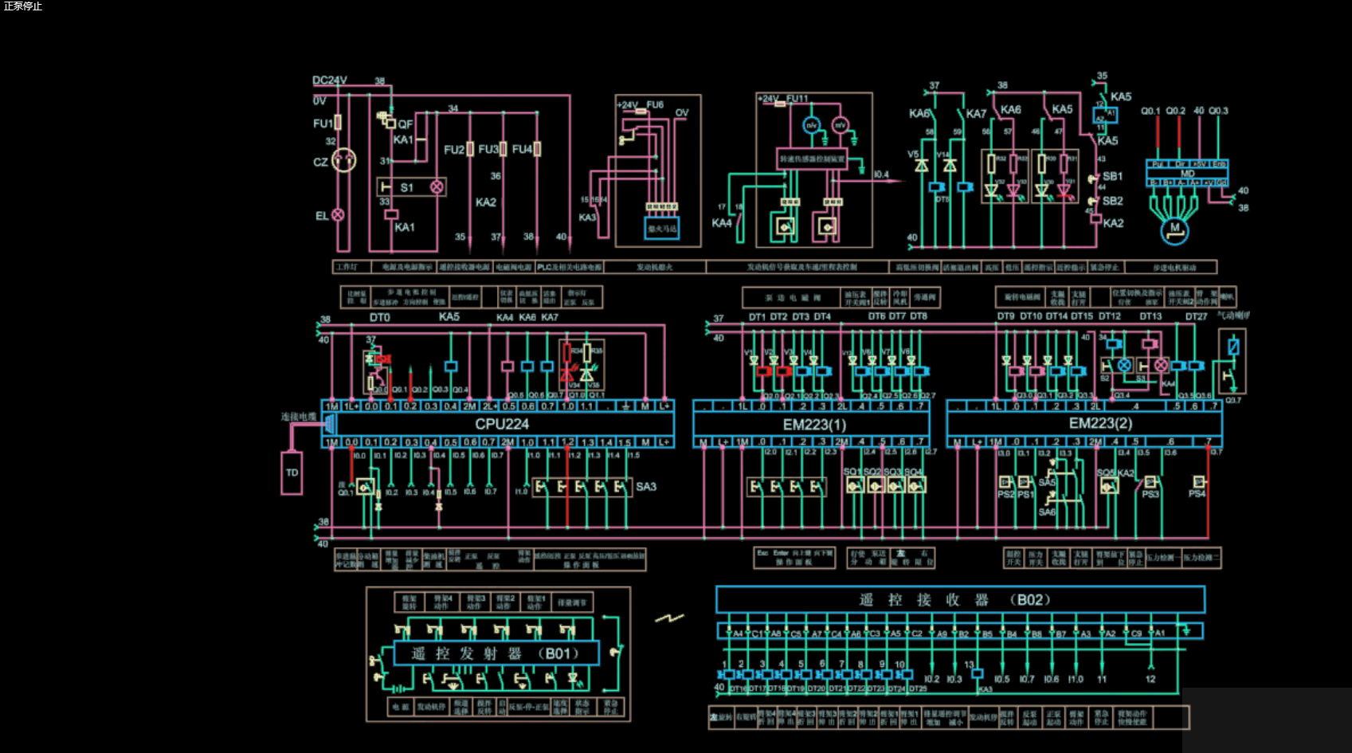Image resolution: width=1352 pixels, height=753 pixels.
Task: Click the remote transmitter B01 block
Action: (496, 653)
